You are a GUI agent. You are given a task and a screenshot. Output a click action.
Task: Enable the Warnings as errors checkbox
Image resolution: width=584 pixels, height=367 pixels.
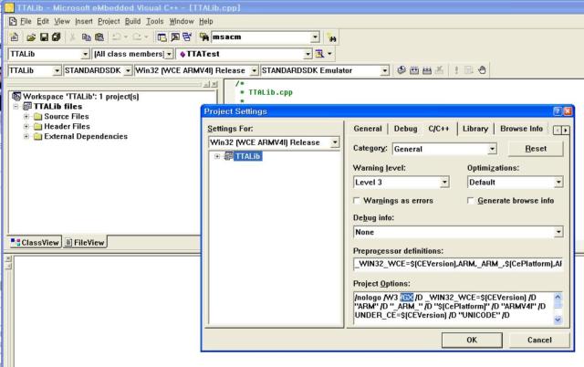pyautogui.click(x=357, y=201)
